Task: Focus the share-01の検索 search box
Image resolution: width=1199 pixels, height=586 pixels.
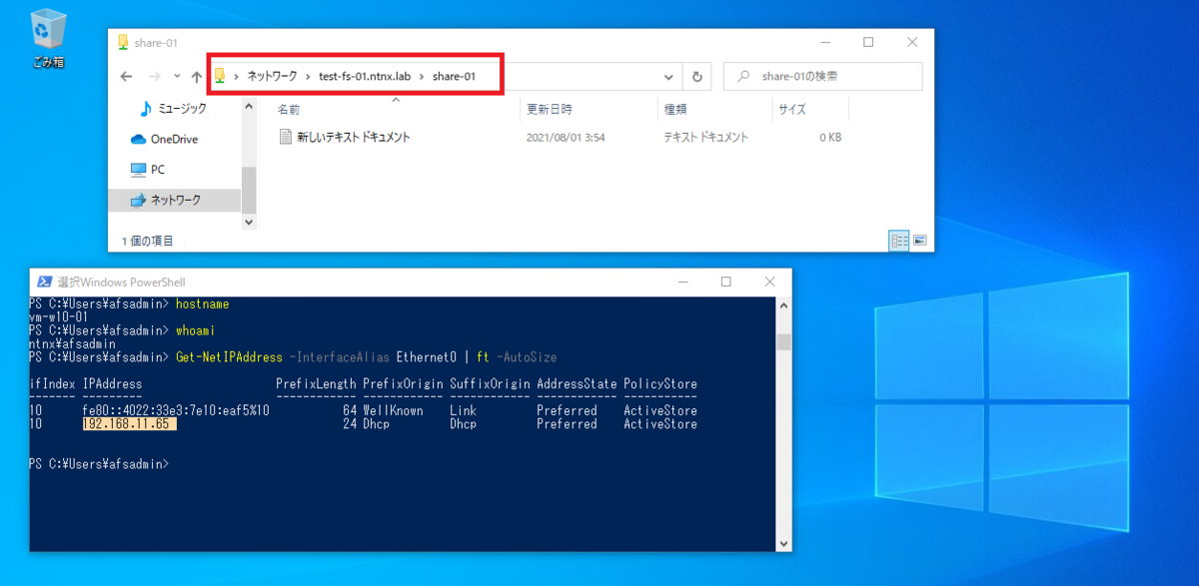Action: click(x=821, y=76)
